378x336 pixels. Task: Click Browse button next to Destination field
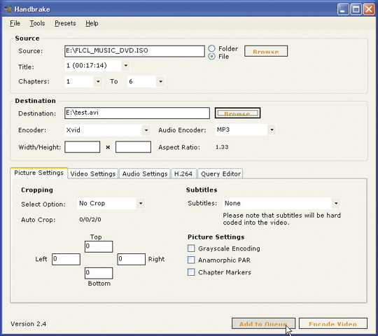coord(237,113)
